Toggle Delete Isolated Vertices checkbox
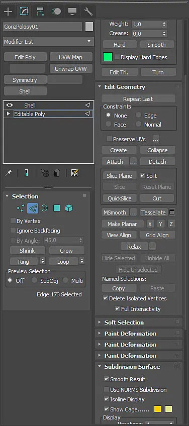Screen dimensions: 189x426 point(106,298)
